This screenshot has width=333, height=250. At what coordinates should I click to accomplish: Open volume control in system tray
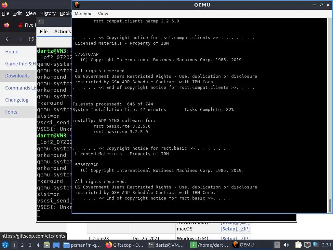(286, 245)
